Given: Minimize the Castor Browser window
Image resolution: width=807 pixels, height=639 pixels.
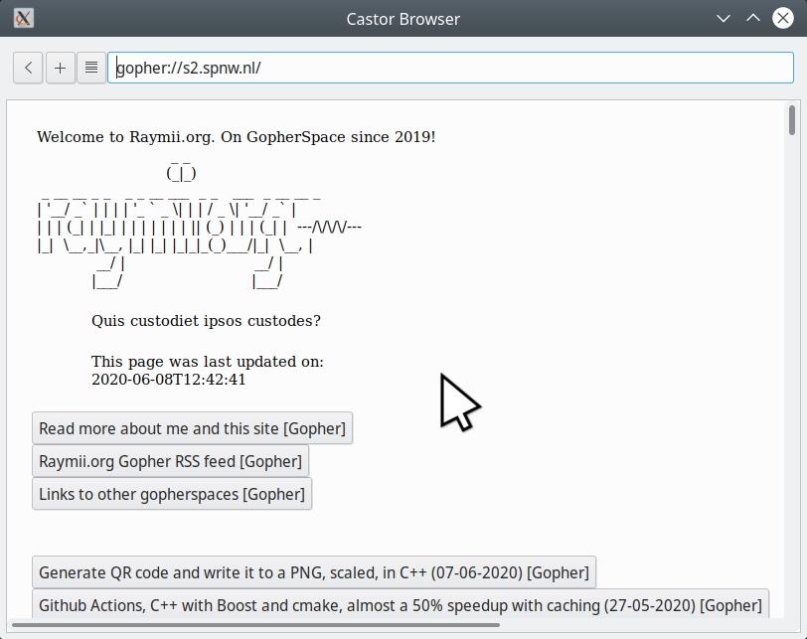Looking at the screenshot, I should tap(726, 18).
